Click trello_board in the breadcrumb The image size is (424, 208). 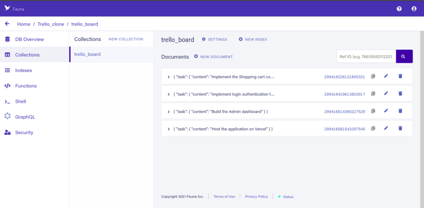84,24
